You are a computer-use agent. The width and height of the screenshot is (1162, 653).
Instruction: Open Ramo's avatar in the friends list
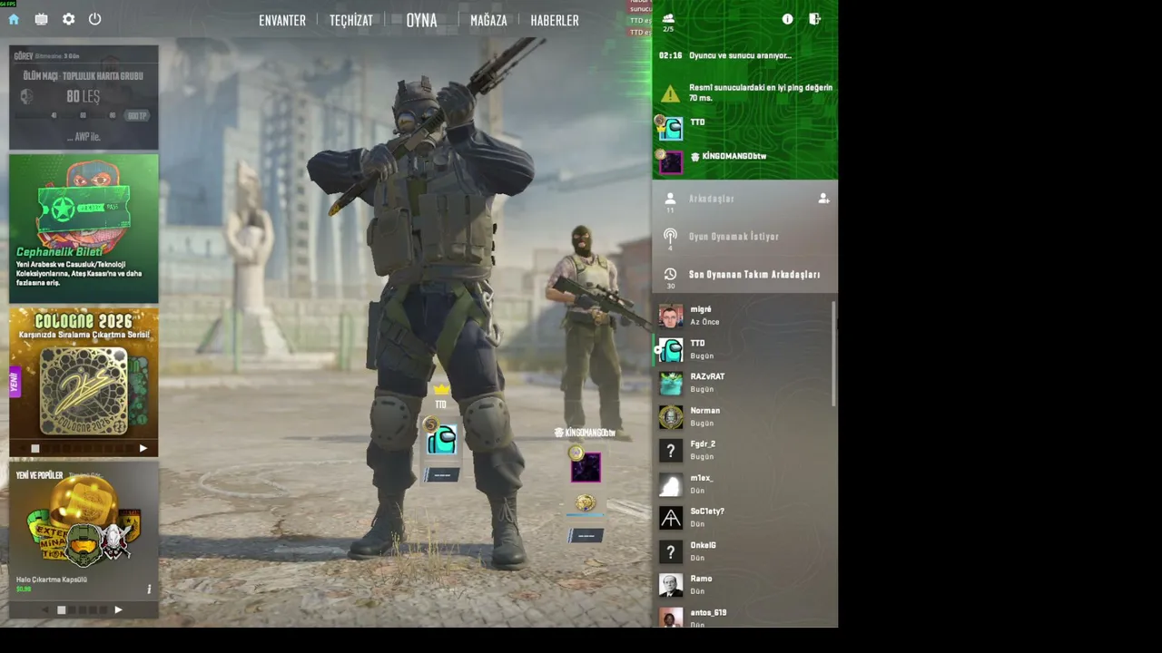point(671,585)
